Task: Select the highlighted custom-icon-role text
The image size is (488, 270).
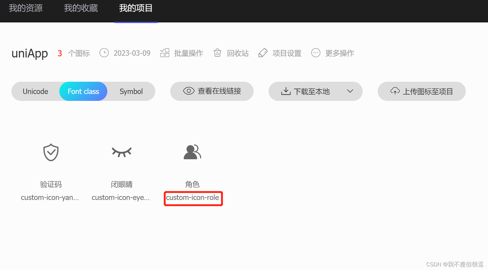Action: click(x=193, y=198)
